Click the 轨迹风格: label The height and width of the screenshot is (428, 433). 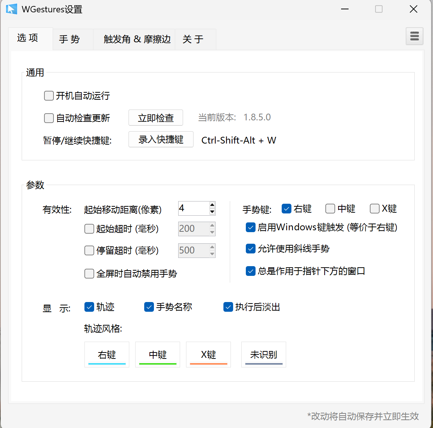(103, 329)
